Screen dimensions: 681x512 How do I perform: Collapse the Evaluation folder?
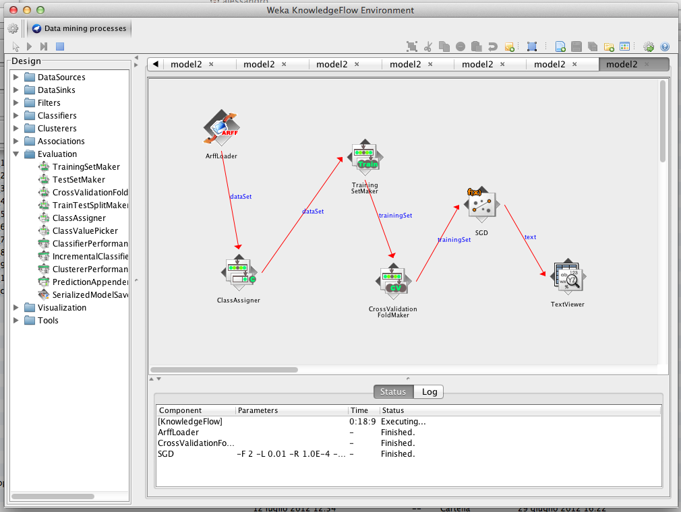coord(16,154)
